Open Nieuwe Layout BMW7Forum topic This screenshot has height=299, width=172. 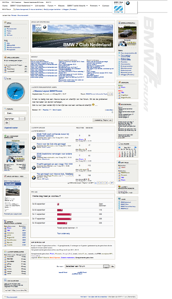(48, 91)
